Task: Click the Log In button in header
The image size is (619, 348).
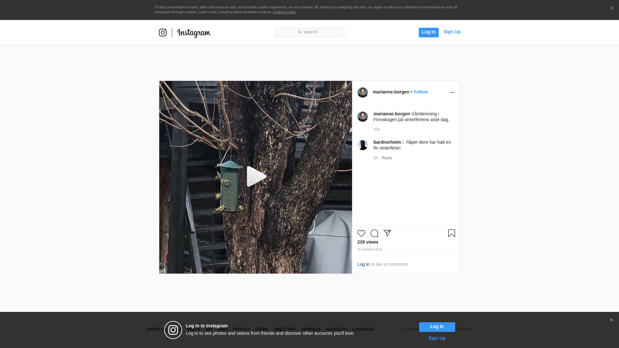Action: click(x=428, y=32)
